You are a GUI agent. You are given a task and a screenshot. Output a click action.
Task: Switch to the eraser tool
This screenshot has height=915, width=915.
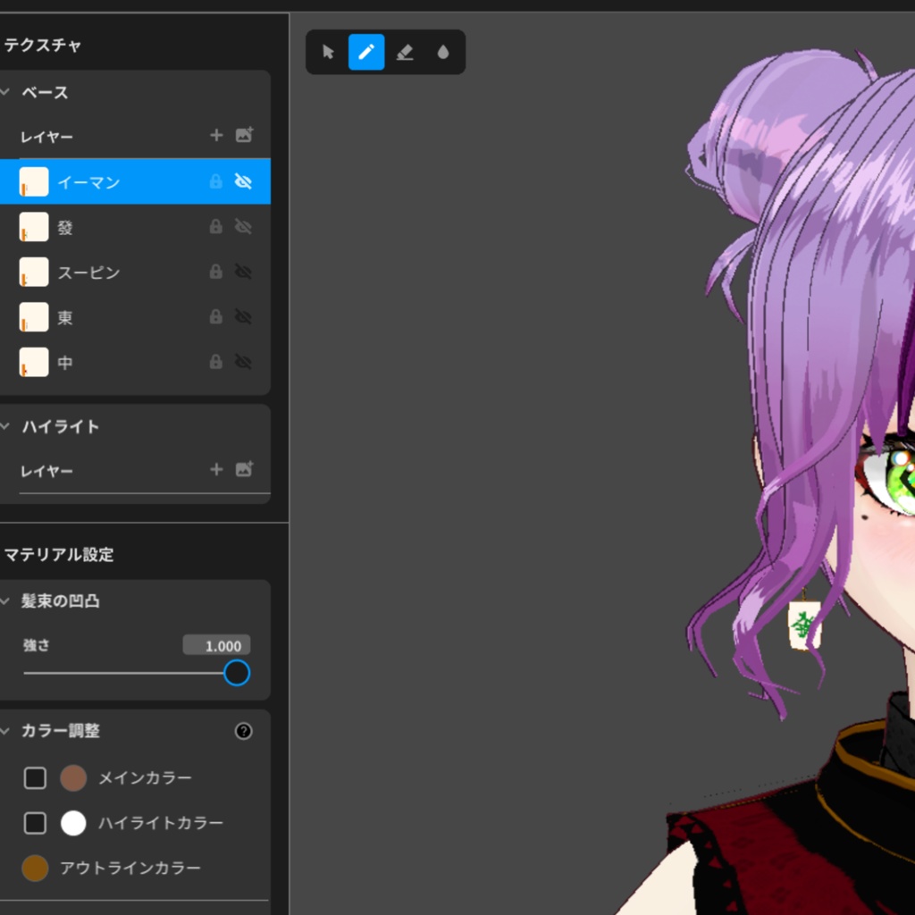405,52
